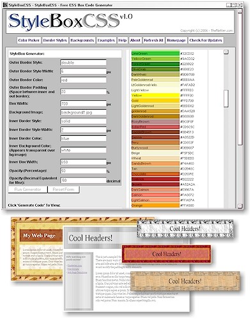Click the Box Width field
The image size is (251, 319).
[83, 103]
